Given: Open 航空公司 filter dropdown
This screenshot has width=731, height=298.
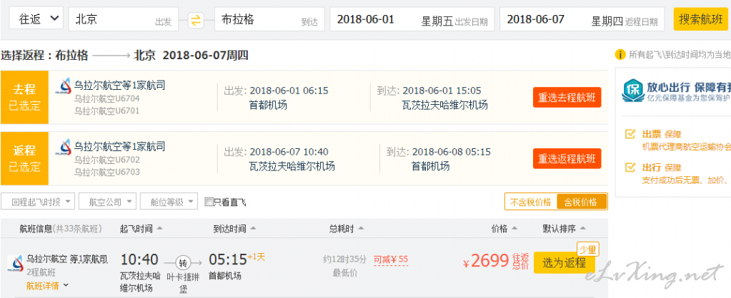Looking at the screenshot, I should pyautogui.click(x=108, y=202).
